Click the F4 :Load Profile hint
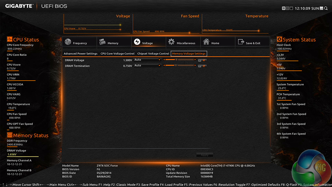This screenshot has width=332, height=187. (x=172, y=185)
